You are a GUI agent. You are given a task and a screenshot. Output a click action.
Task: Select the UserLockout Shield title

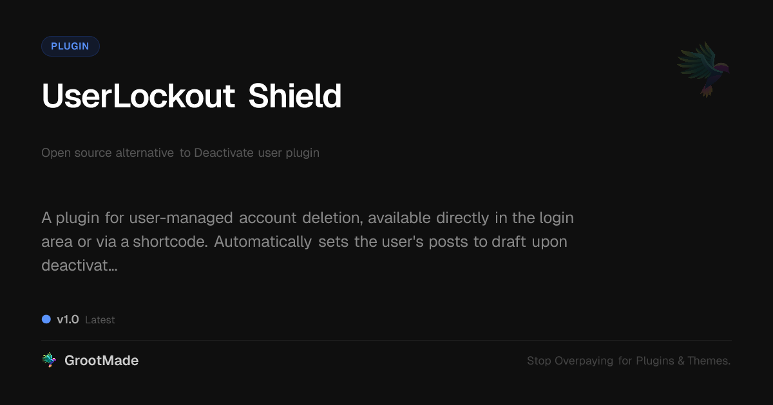tap(191, 96)
